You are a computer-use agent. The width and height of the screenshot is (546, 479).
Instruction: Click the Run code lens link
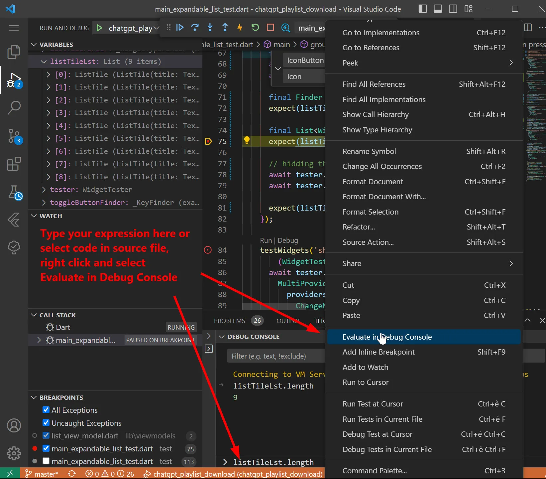(266, 240)
